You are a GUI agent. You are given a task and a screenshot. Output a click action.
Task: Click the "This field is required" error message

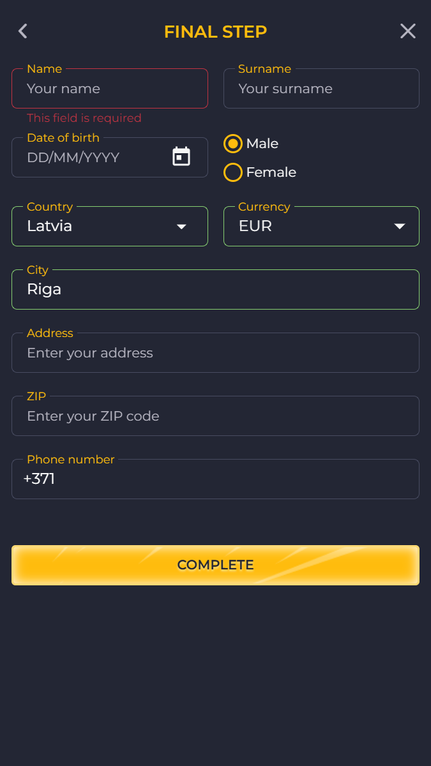[84, 118]
